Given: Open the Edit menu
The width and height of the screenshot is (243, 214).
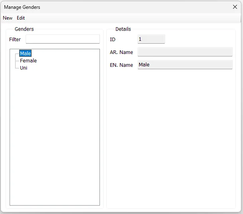Looking at the screenshot, I should [x=21, y=18].
